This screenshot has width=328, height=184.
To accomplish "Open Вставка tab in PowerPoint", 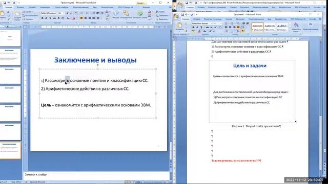I will click(20, 7).
